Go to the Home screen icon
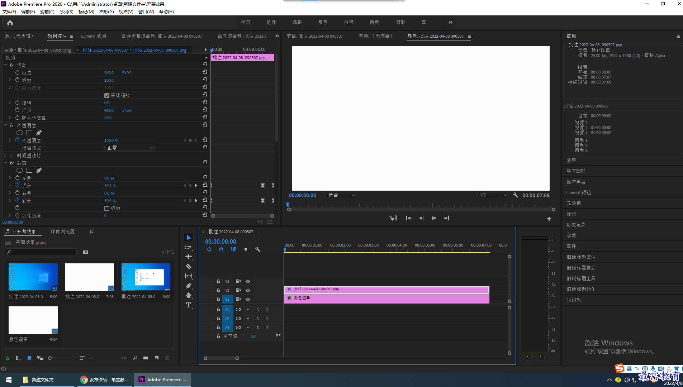This screenshot has height=387, width=683. click(10, 23)
